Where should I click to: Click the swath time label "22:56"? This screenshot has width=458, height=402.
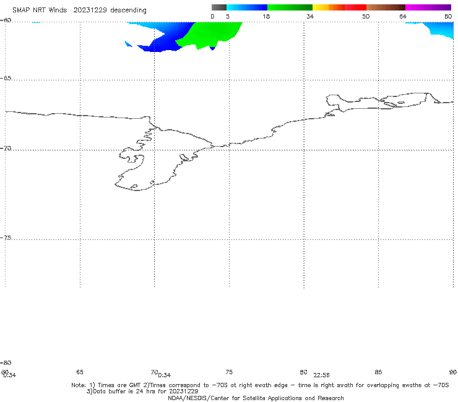click(x=322, y=375)
